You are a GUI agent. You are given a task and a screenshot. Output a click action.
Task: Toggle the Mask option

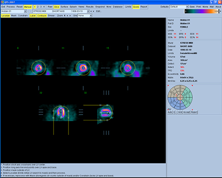click(x=14, y=16)
